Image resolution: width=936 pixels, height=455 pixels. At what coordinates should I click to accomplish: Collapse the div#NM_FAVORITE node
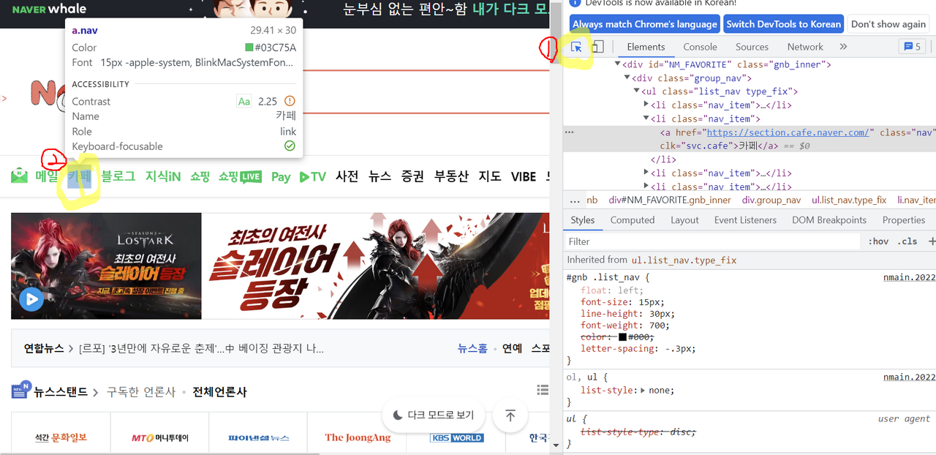[x=618, y=64]
